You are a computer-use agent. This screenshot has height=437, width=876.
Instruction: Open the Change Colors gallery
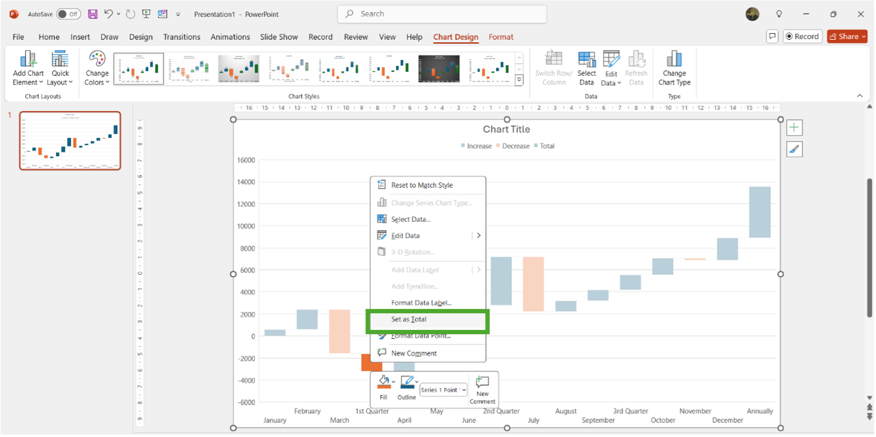click(x=96, y=68)
